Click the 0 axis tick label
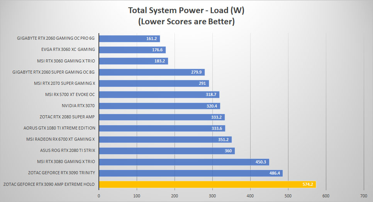The width and height of the screenshot is (373, 202). tap(99, 196)
